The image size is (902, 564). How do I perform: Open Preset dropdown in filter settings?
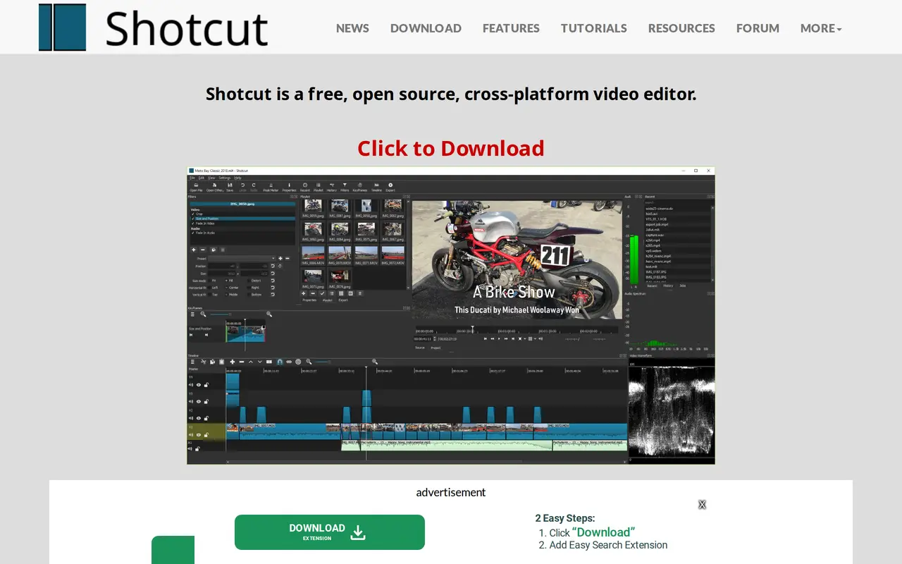pos(241,258)
